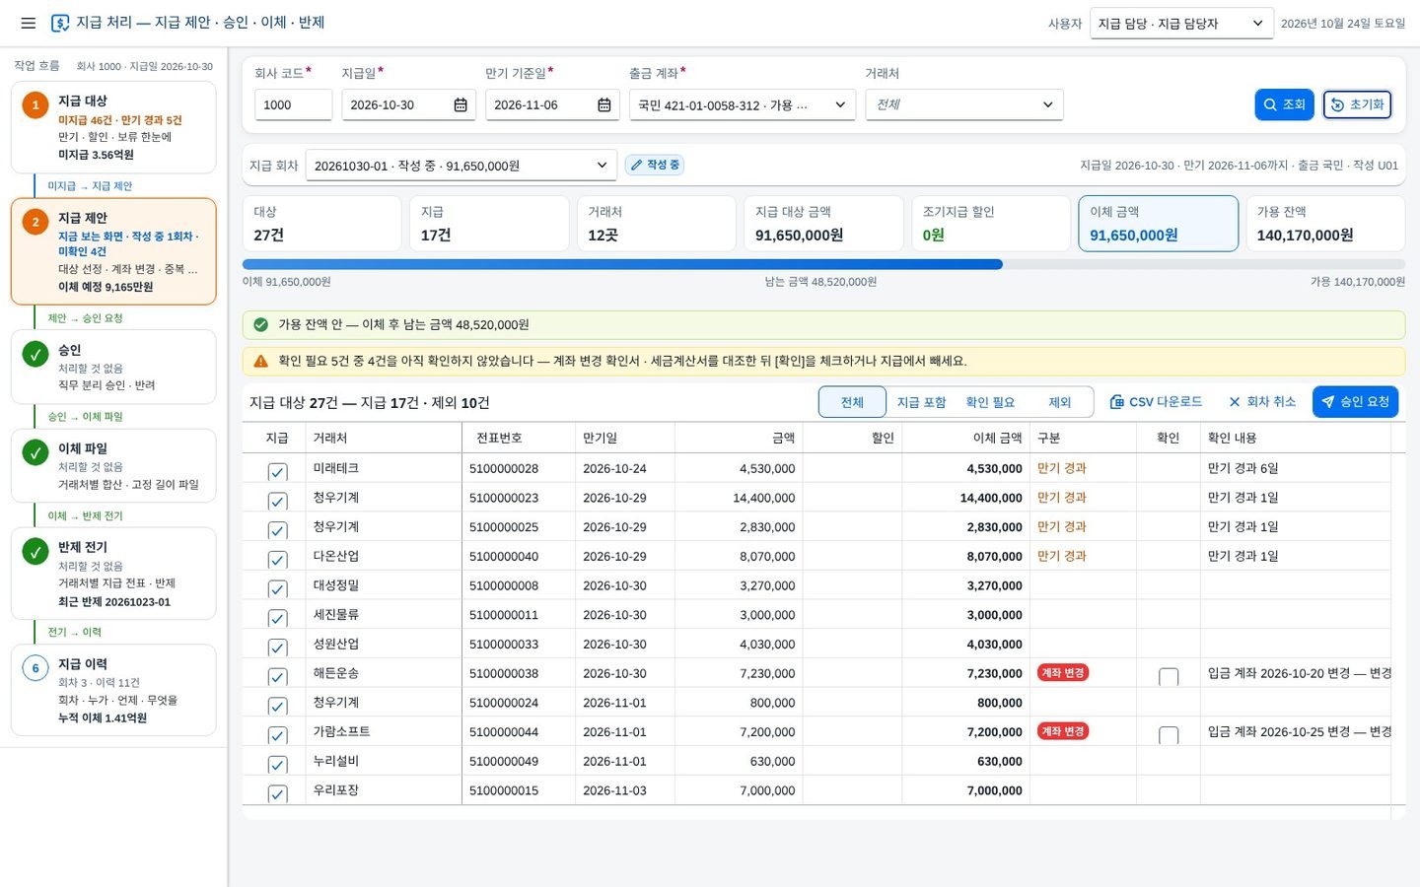
Task: Click the step 1 지급 대상 number badge
Action: [35, 104]
